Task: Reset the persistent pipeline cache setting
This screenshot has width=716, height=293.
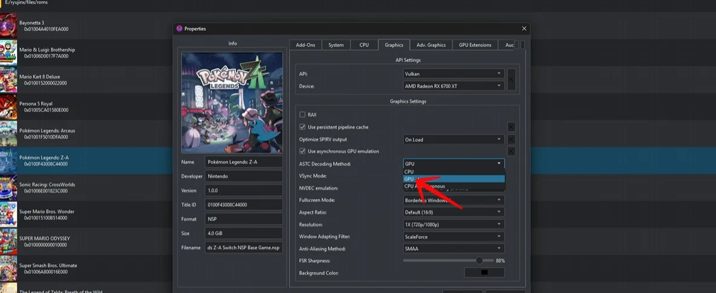Action: (x=511, y=127)
